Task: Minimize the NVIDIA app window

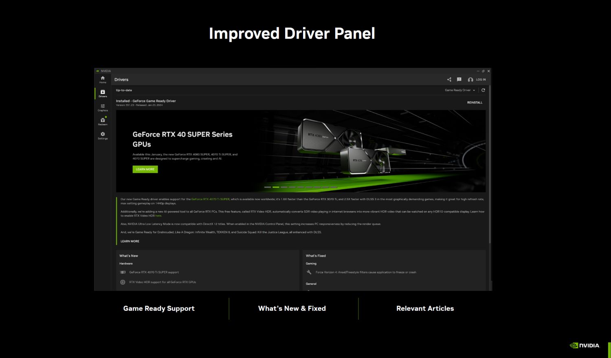Action: (478, 71)
